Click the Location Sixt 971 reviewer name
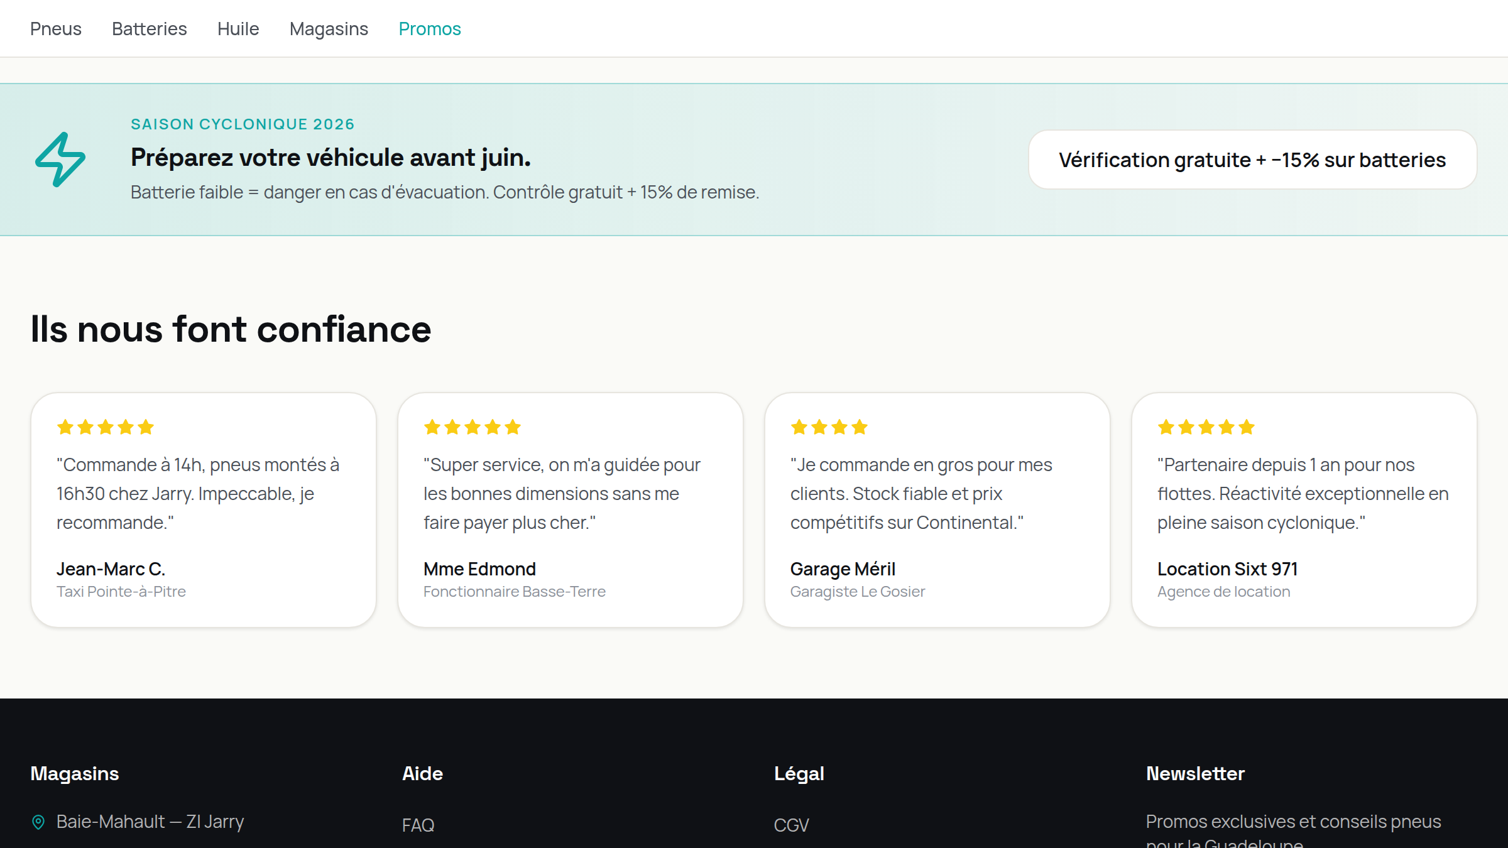 pyautogui.click(x=1228, y=569)
